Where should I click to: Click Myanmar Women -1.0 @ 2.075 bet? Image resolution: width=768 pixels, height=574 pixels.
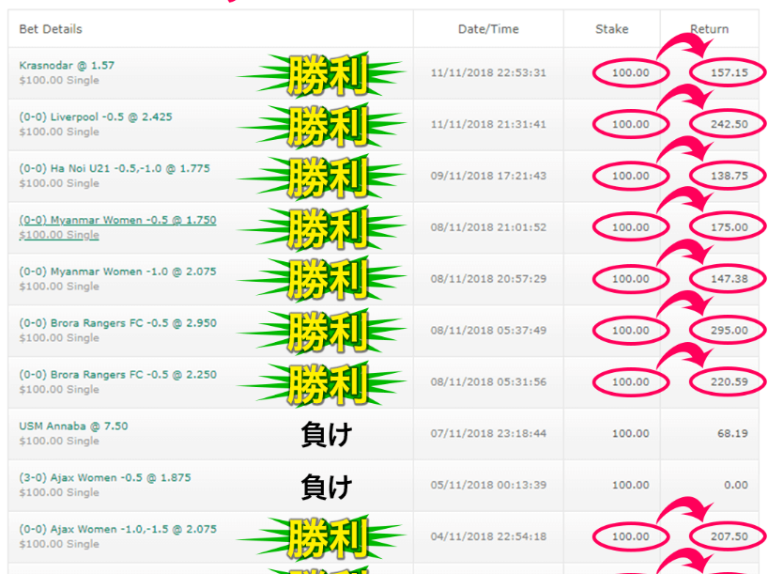pyautogui.click(x=117, y=271)
